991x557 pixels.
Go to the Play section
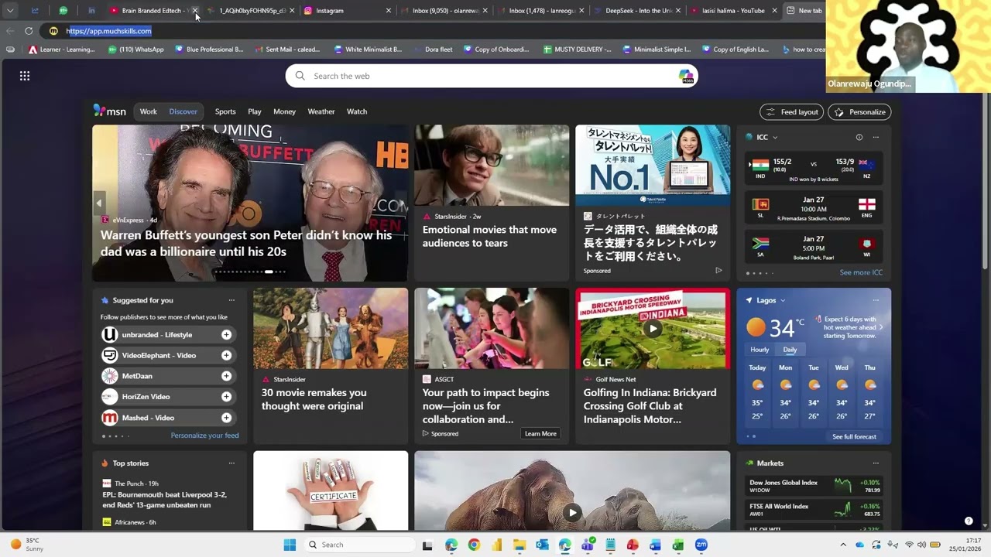[255, 111]
